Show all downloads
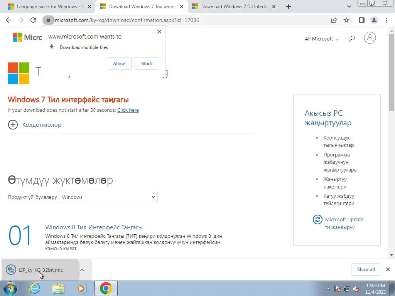The width and height of the screenshot is (395, 296). click(x=366, y=269)
